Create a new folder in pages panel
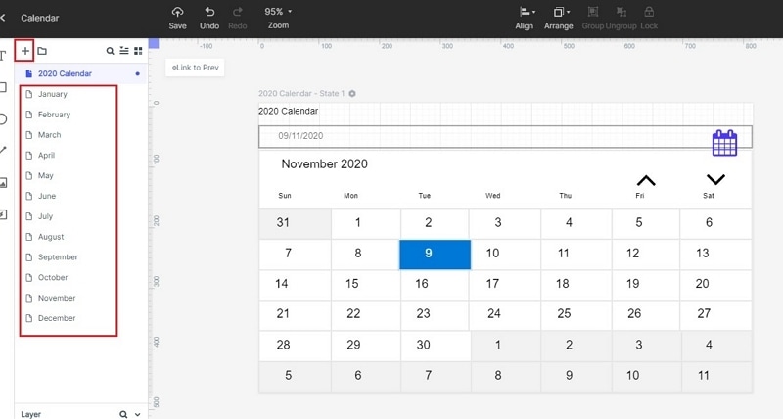 coord(42,51)
